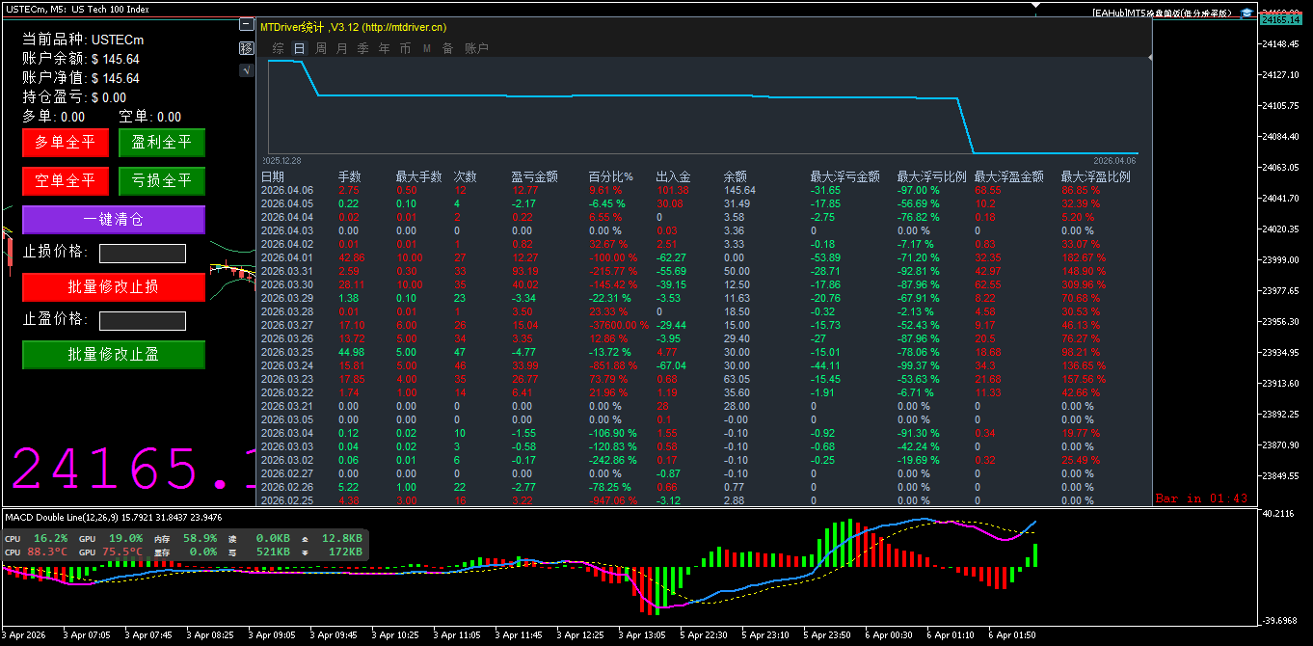Click the green 24165.14 current price tag
This screenshot has height=646, width=1313.
tap(1283, 19)
